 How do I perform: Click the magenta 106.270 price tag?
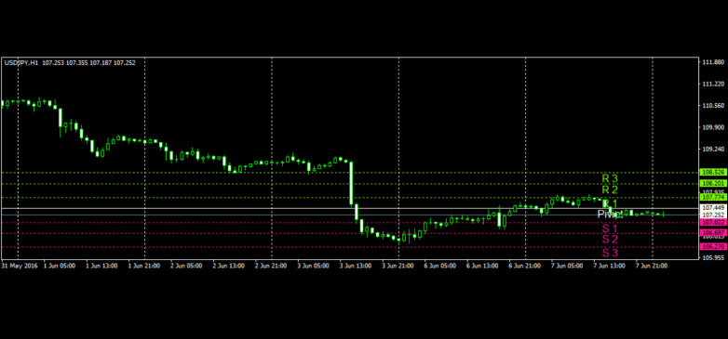click(713, 247)
